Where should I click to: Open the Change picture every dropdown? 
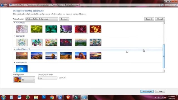point(48,78)
